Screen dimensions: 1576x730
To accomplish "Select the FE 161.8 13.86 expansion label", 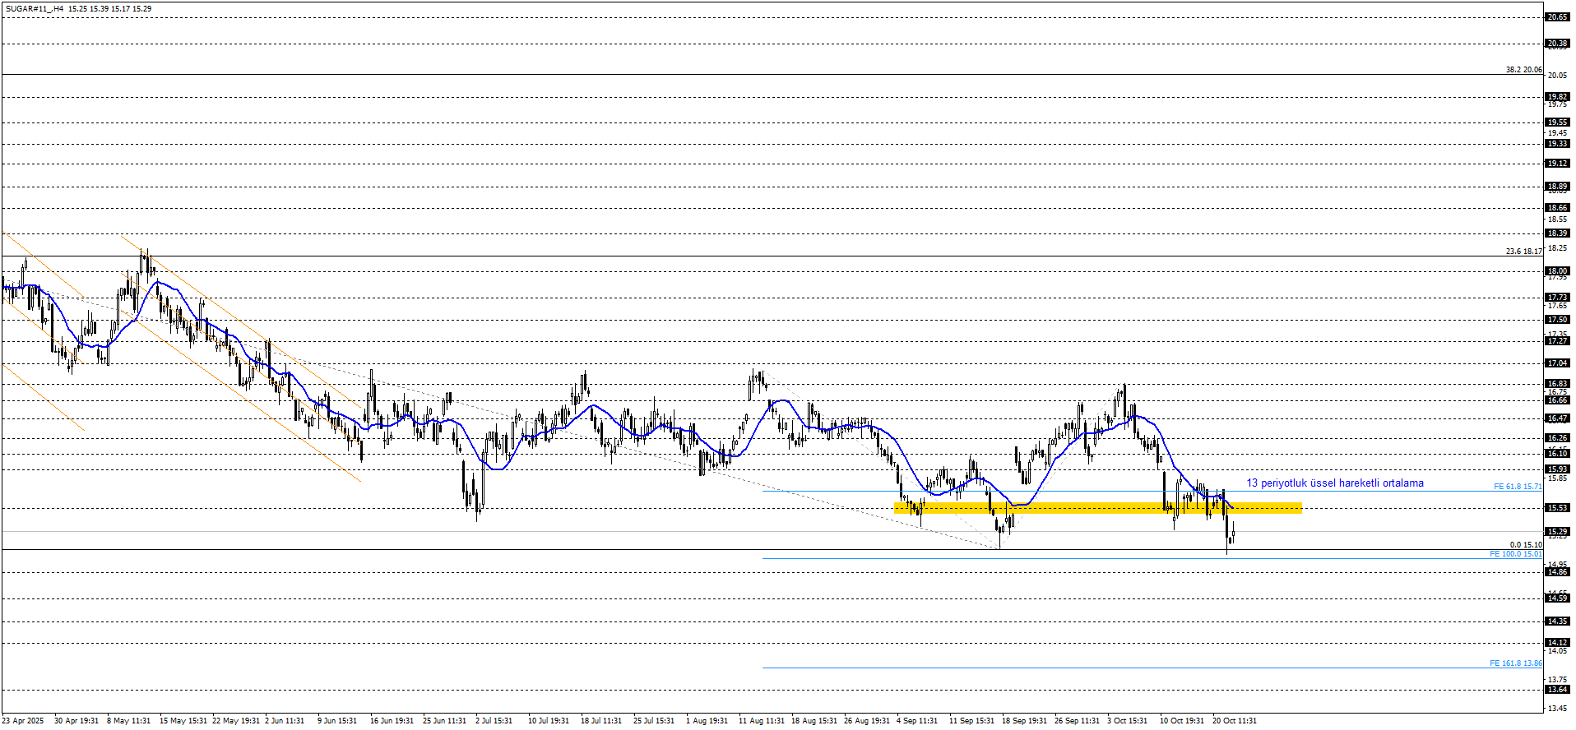I will click(x=1515, y=663).
